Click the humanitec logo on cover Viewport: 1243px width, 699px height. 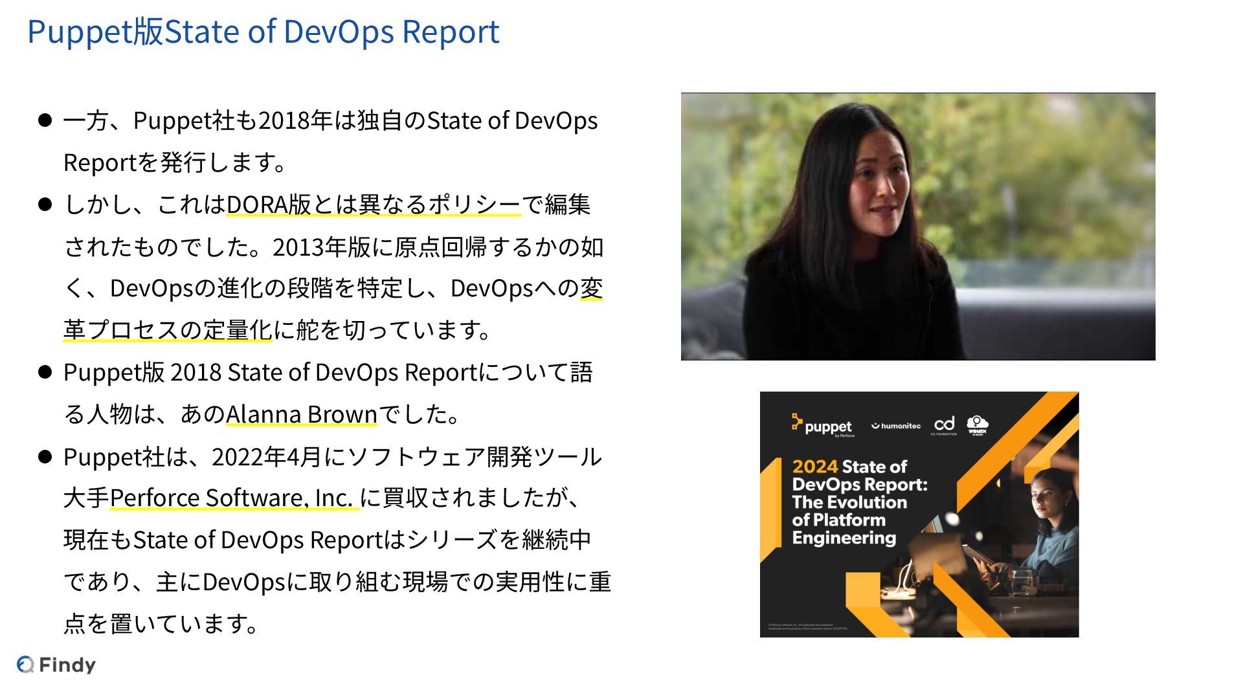[896, 426]
